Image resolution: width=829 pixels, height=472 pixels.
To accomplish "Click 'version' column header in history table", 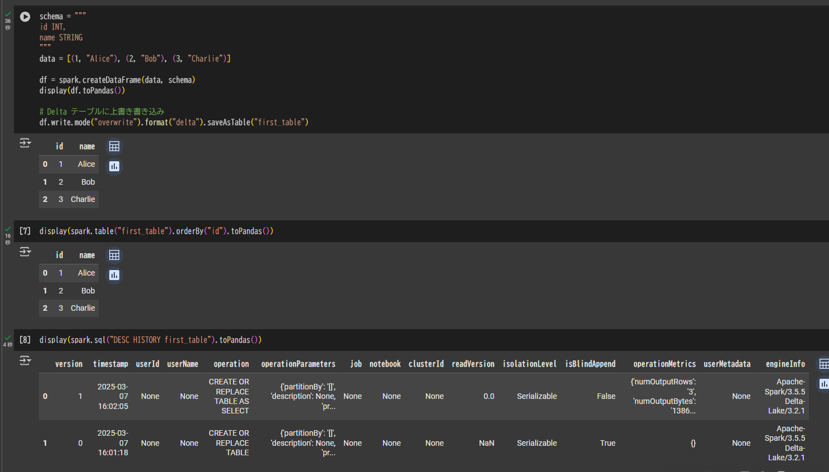I will [x=69, y=364].
